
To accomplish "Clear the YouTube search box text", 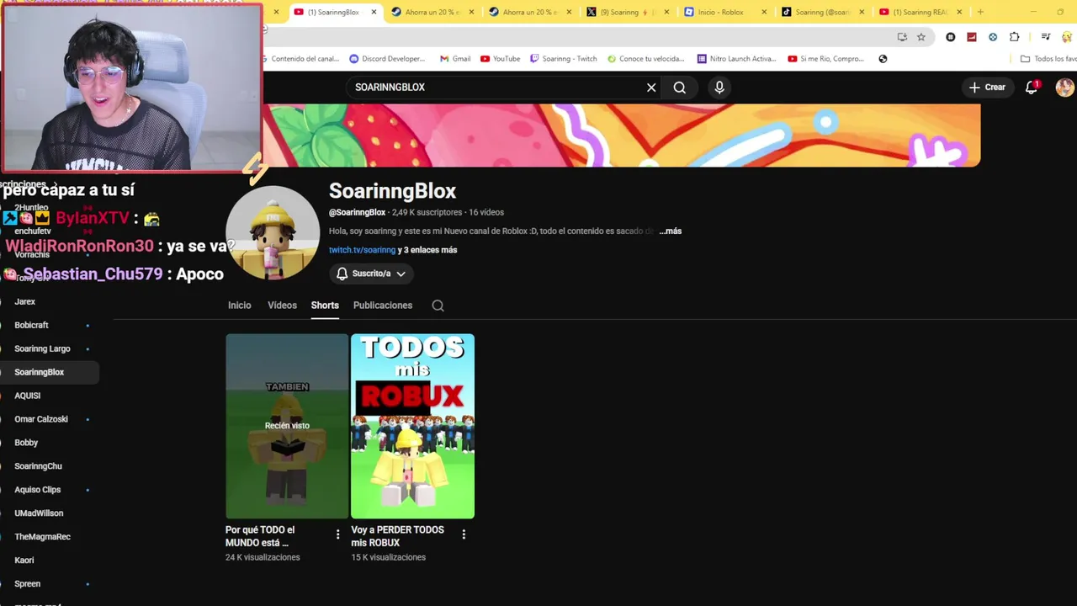I will click(651, 88).
